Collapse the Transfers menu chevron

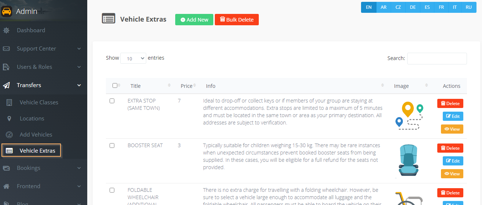click(x=79, y=85)
